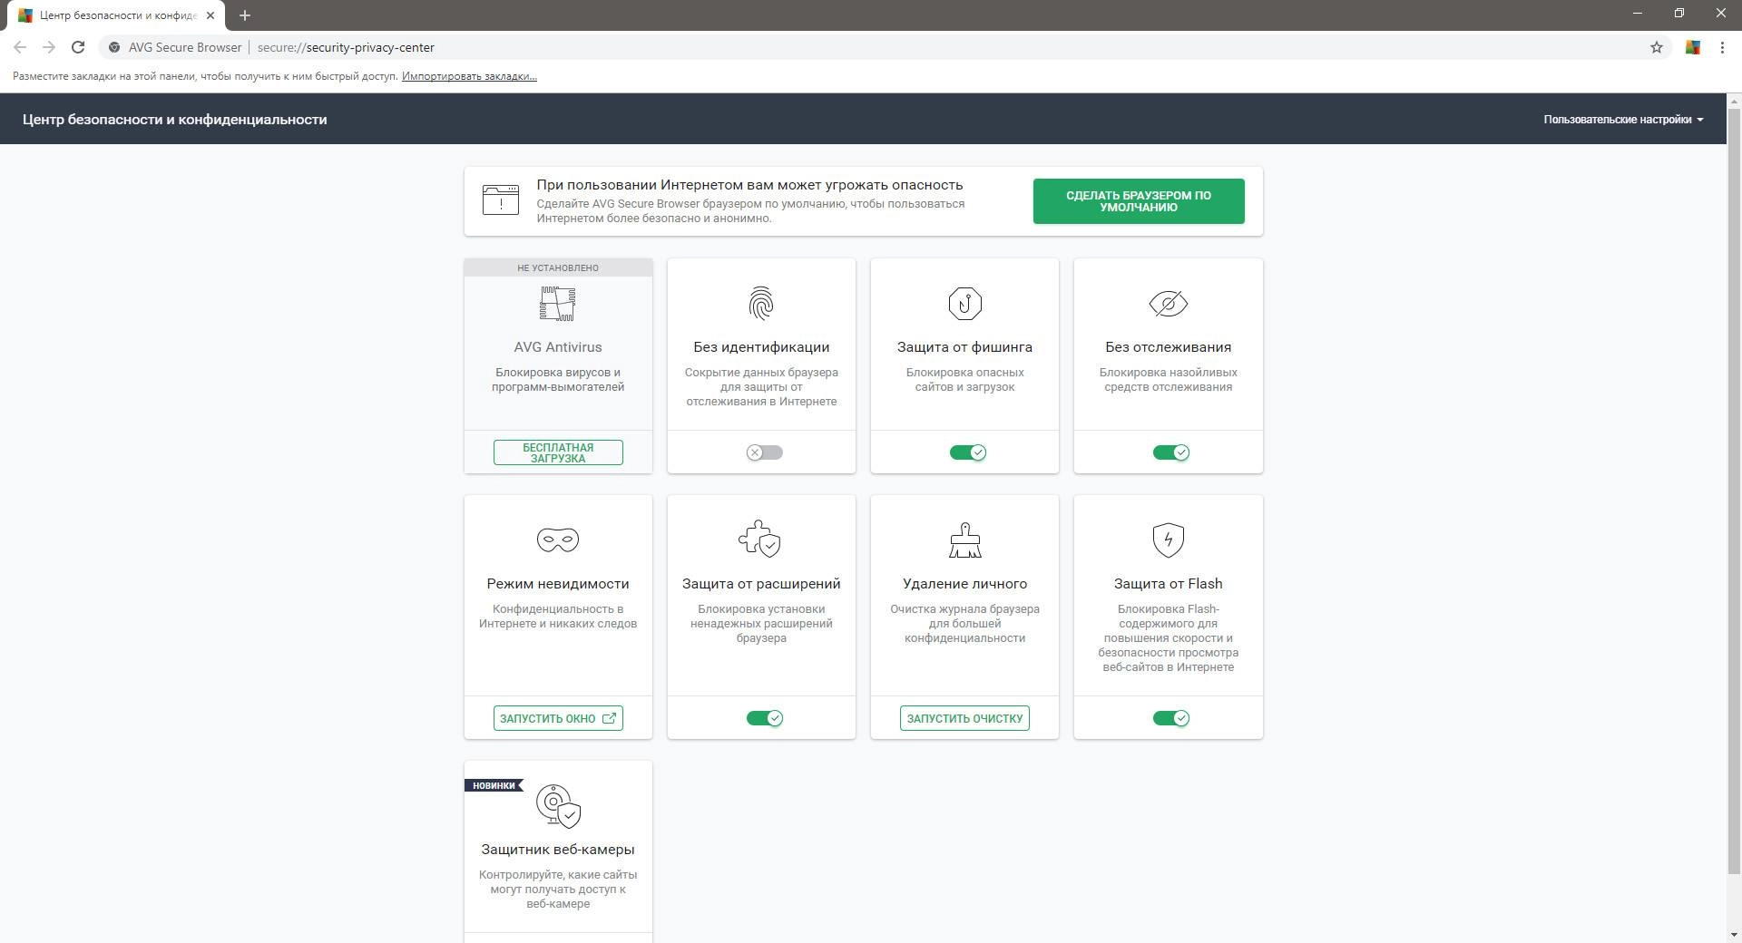The height and width of the screenshot is (943, 1742).
Task: Click ЗАПУСТИТЬ ОЧИСТКУ button
Action: point(964,718)
